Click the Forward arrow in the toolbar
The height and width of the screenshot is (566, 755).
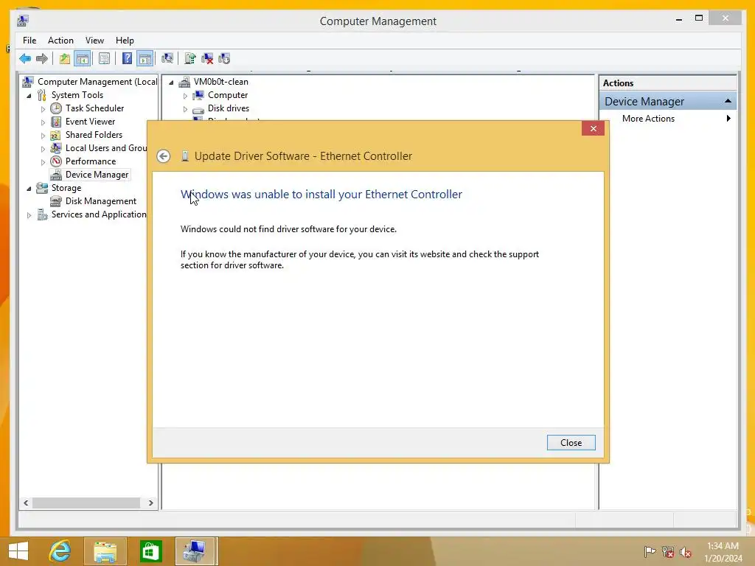pyautogui.click(x=42, y=59)
